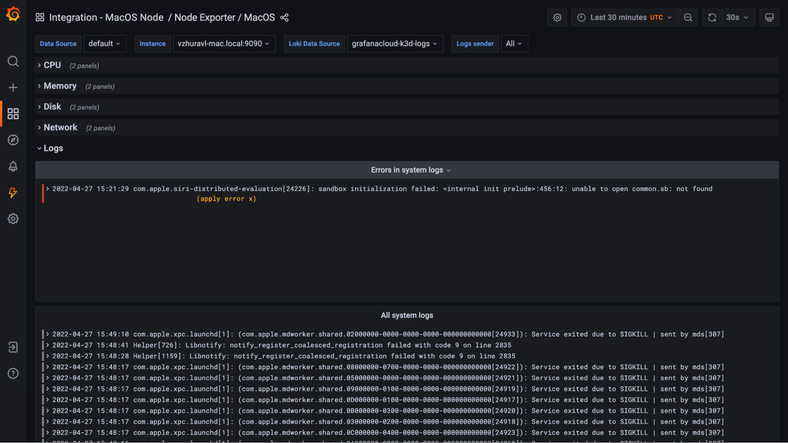Open dashboard settings gear in top bar
The width and height of the screenshot is (788, 443).
coord(557,18)
